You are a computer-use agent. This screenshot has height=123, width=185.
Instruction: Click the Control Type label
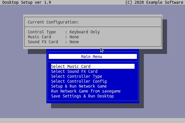tap(42, 32)
